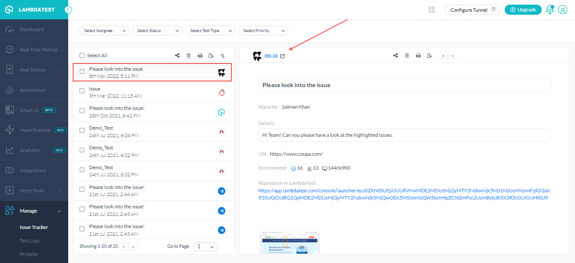This screenshot has width=575, height=263.
Task: Collapse the sidebar with the arrow button
Action: (68, 10)
